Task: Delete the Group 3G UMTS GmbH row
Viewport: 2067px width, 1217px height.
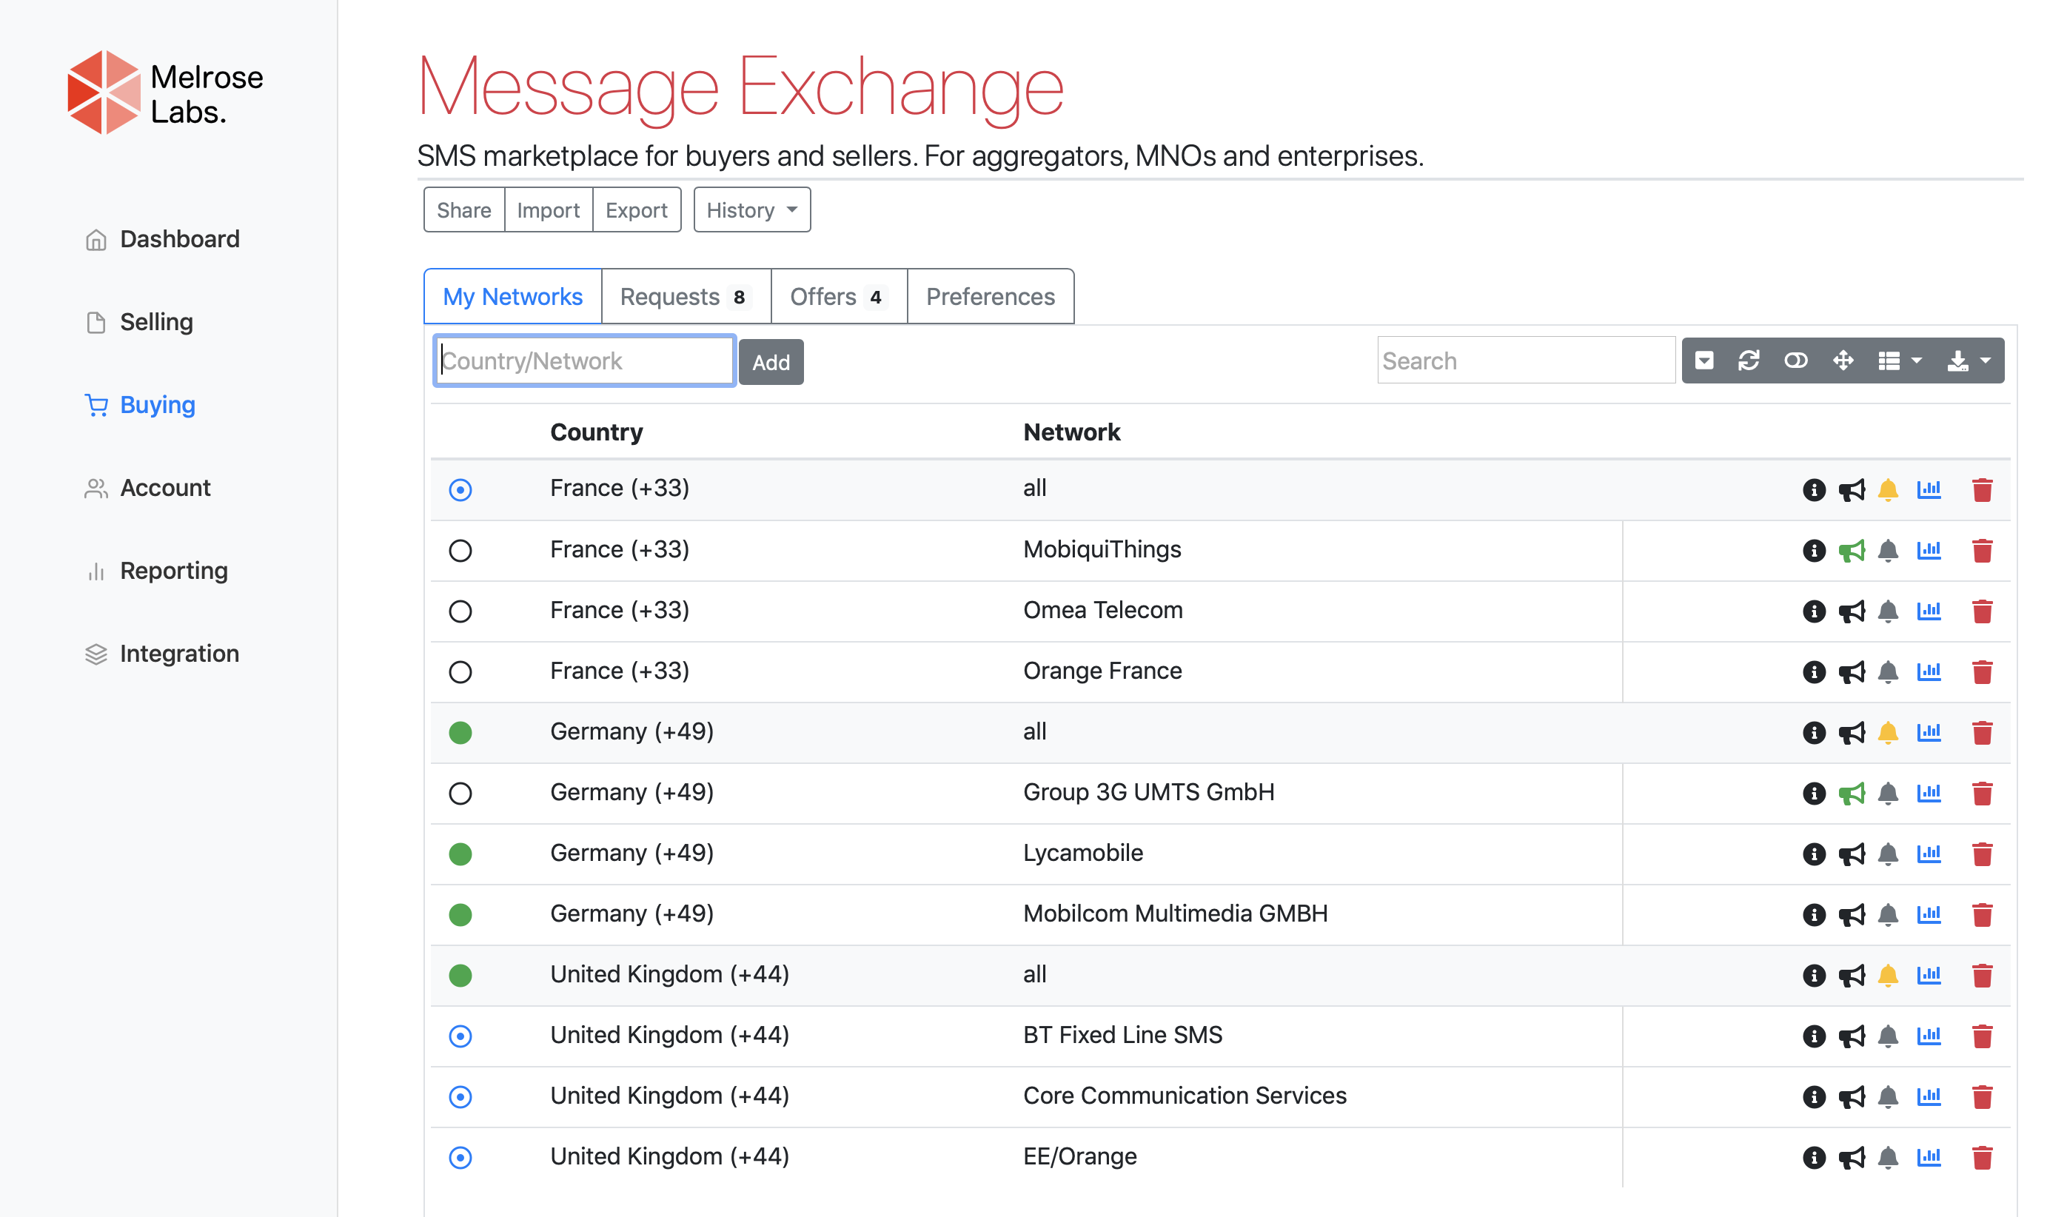Action: click(x=1982, y=793)
